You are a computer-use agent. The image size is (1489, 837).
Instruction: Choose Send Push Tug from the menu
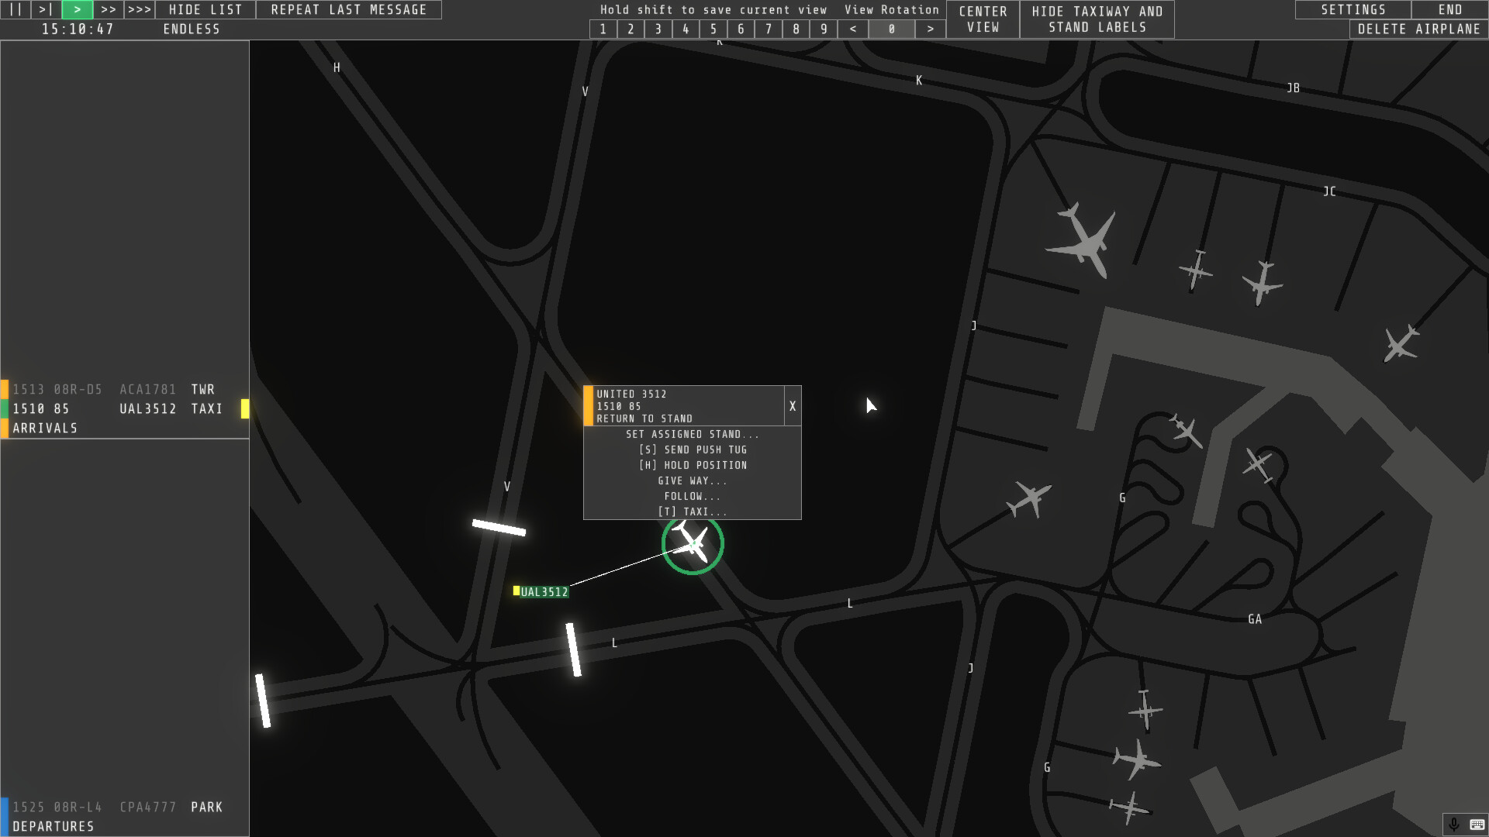692,449
